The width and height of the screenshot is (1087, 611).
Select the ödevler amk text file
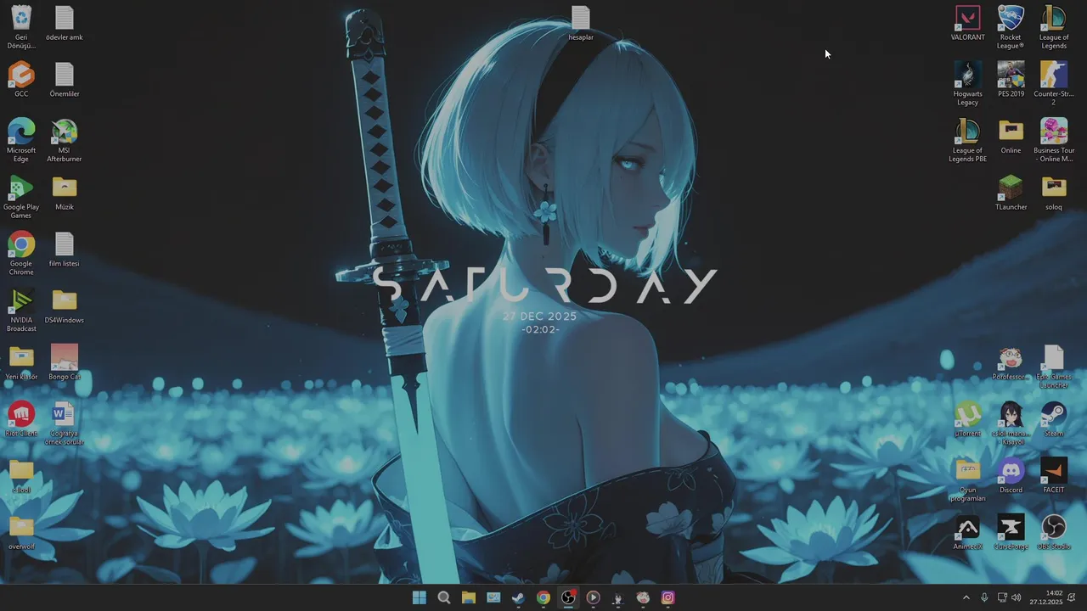pyautogui.click(x=65, y=23)
